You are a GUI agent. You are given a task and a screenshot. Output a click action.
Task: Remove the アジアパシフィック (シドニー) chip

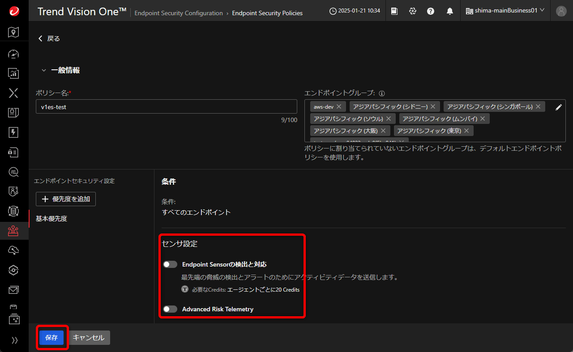pos(433,106)
